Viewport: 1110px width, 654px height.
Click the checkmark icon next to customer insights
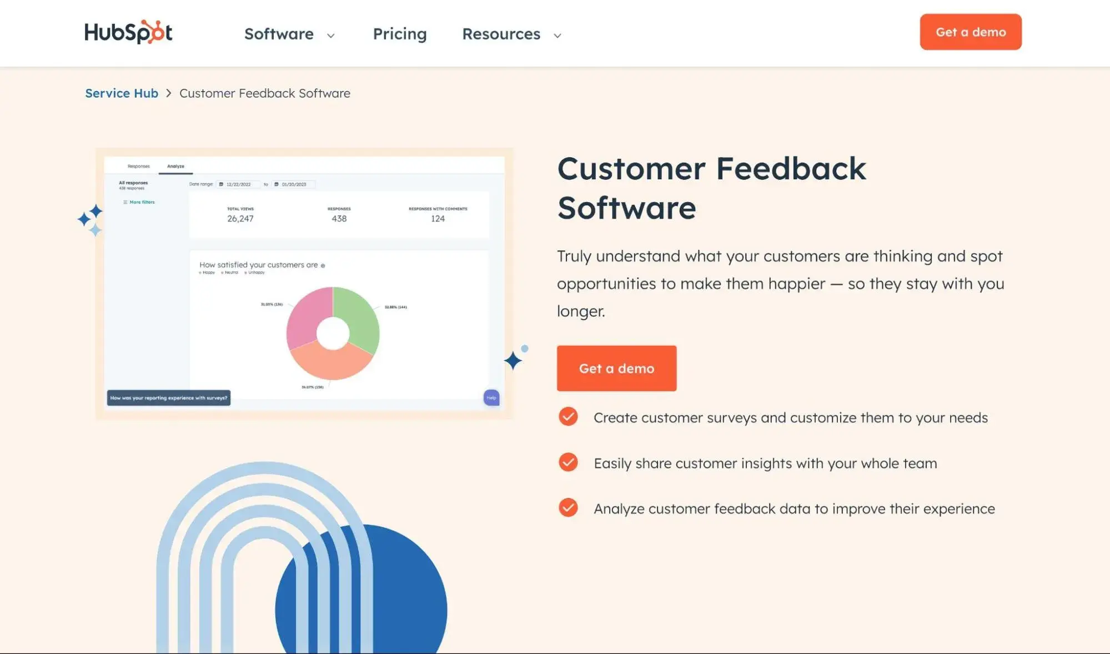567,462
